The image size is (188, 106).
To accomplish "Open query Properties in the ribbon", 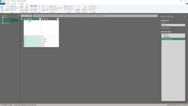I will point(13,6).
